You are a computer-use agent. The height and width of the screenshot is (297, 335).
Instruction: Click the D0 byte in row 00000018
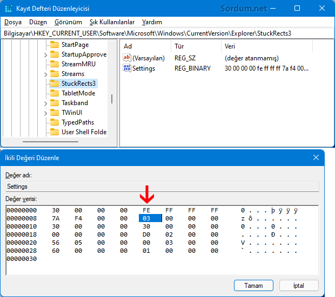[146, 234]
